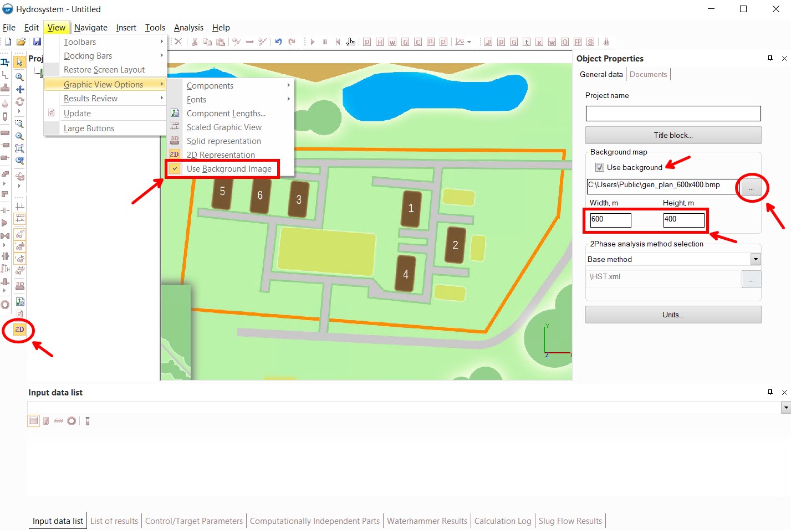Select the arrow pointer tool
The image size is (791, 530).
click(19, 62)
